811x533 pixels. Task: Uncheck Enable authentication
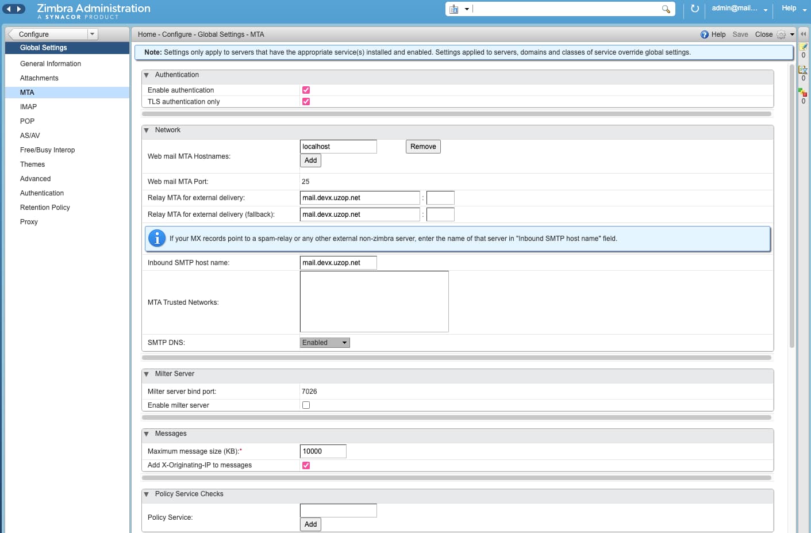point(306,90)
